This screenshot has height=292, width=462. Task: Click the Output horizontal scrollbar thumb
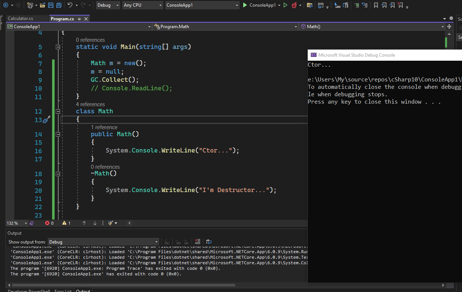click(x=124, y=285)
